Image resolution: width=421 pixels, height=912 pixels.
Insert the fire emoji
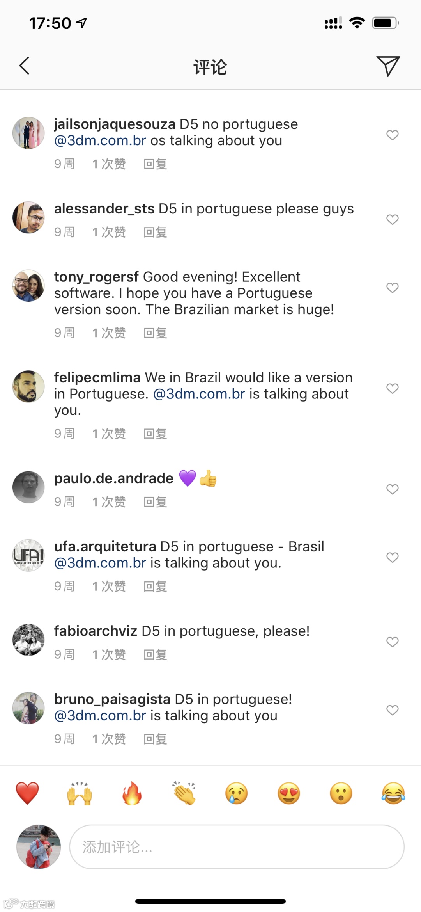pos(132,793)
